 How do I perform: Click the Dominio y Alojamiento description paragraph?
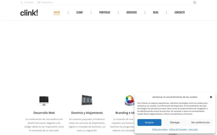[87, 125]
